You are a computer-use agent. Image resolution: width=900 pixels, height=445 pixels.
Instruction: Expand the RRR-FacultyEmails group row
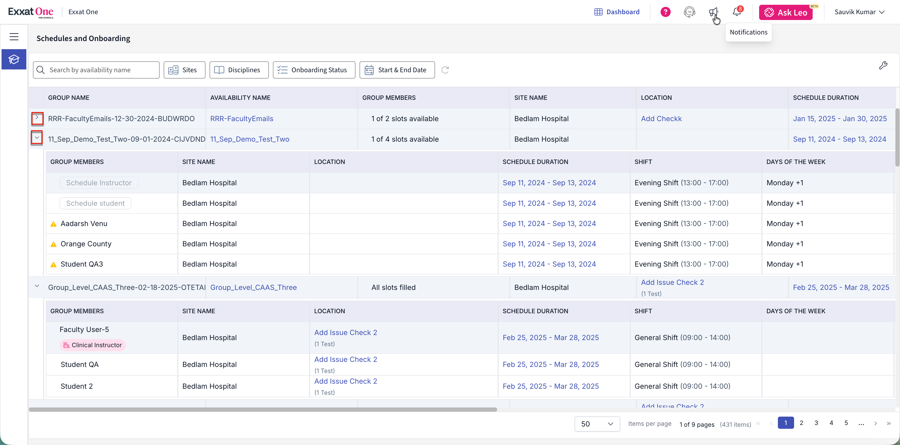tap(37, 118)
